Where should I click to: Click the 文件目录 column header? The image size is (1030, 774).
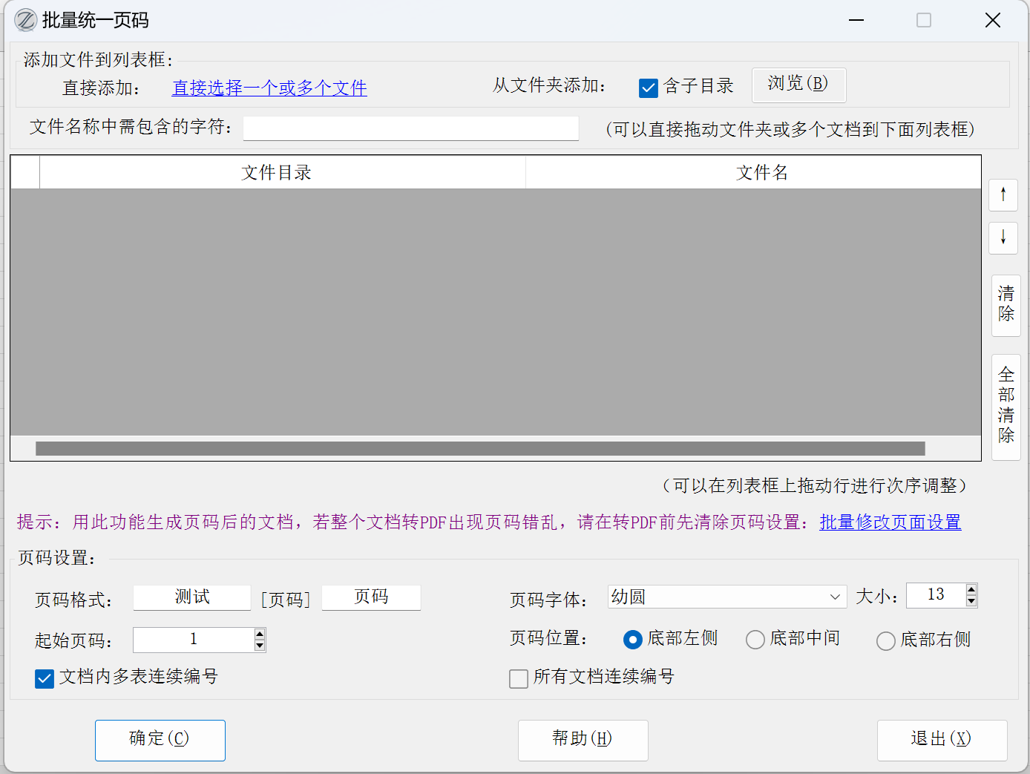click(276, 173)
